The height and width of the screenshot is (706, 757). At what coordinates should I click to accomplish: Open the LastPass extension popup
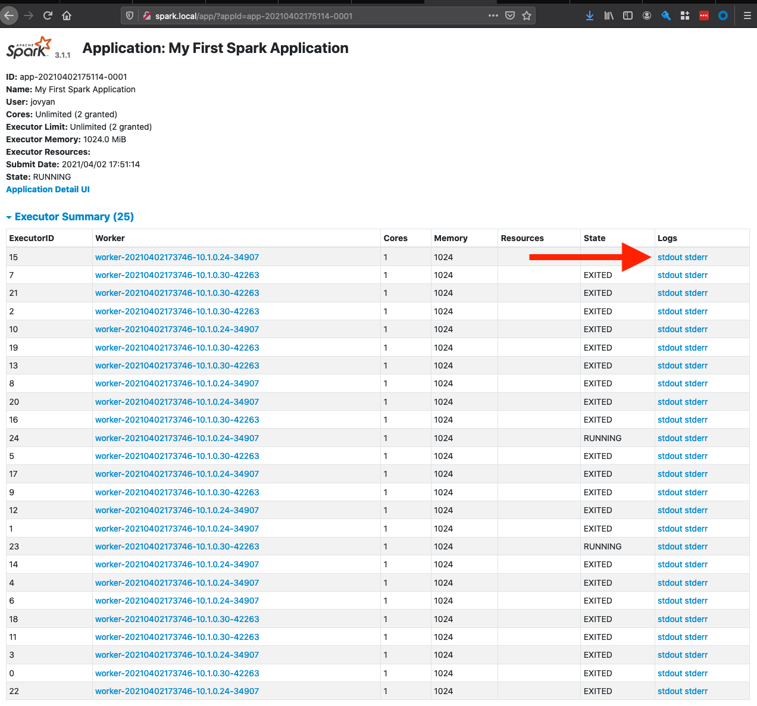tap(703, 15)
